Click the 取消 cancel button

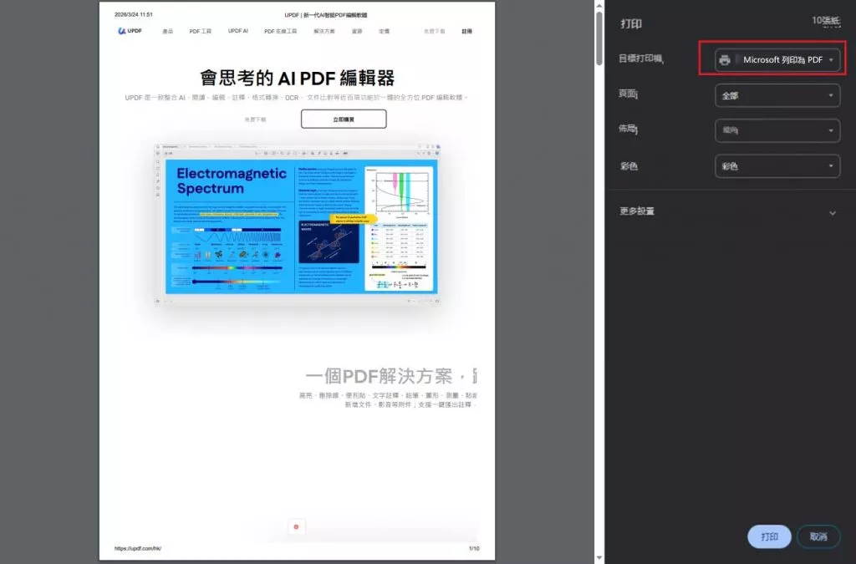coord(818,537)
